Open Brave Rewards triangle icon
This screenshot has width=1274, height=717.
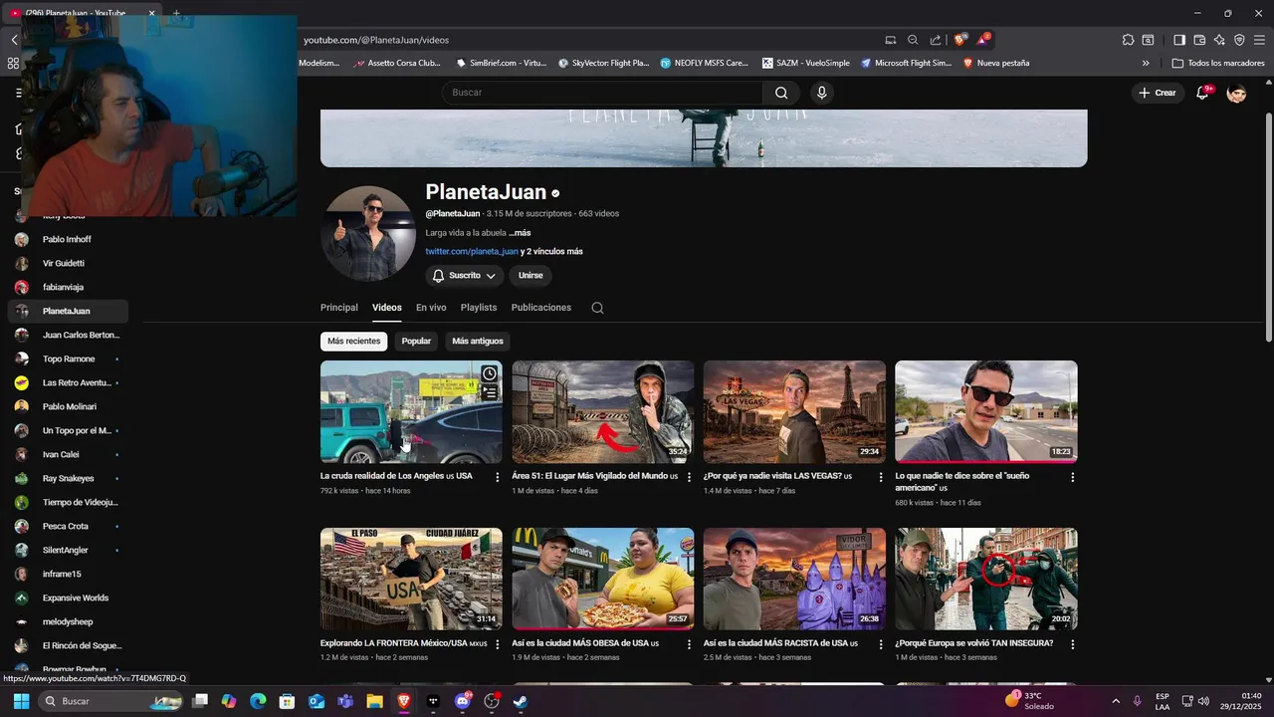[982, 40]
